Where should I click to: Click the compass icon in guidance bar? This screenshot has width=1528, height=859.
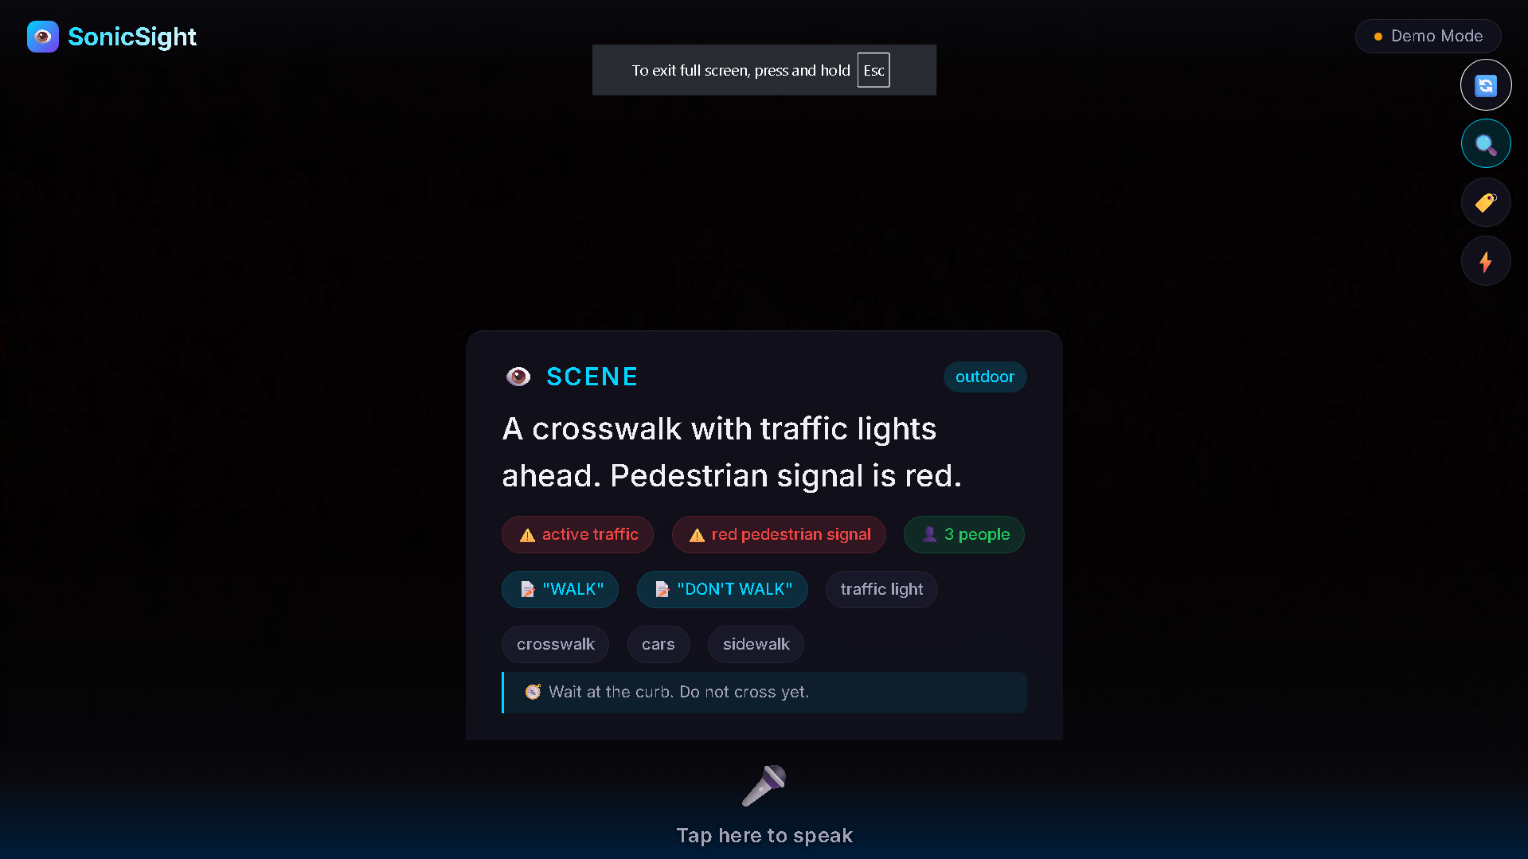[533, 692]
